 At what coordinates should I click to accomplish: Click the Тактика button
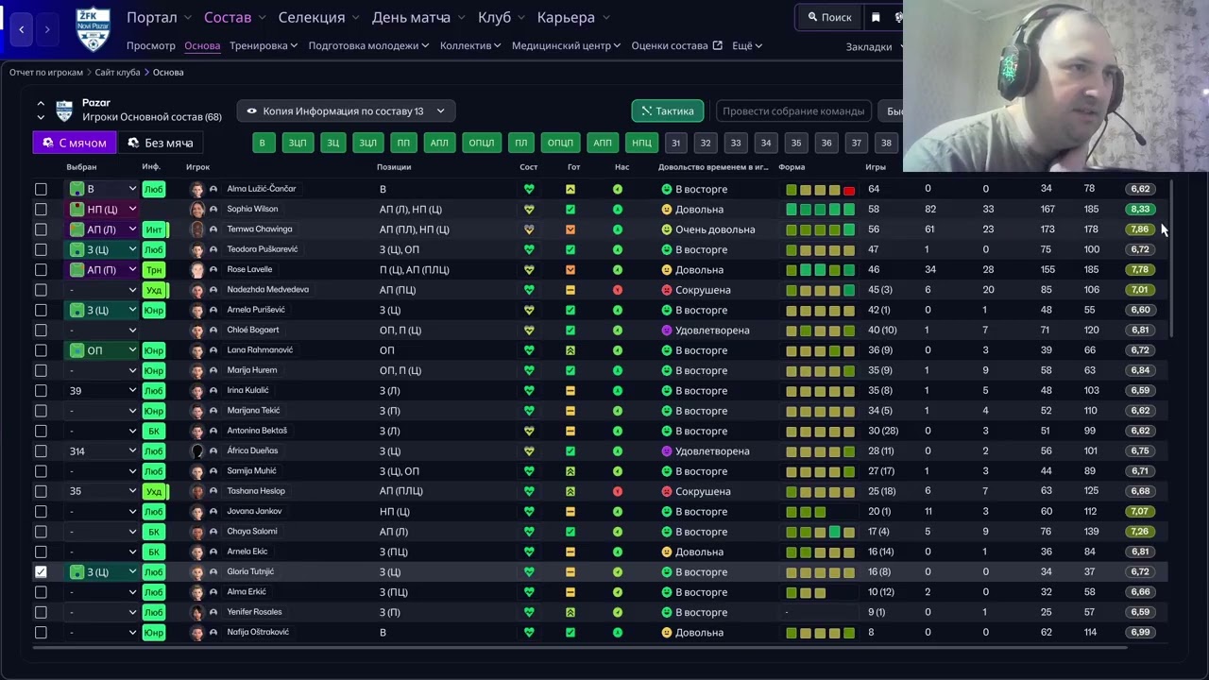click(668, 110)
